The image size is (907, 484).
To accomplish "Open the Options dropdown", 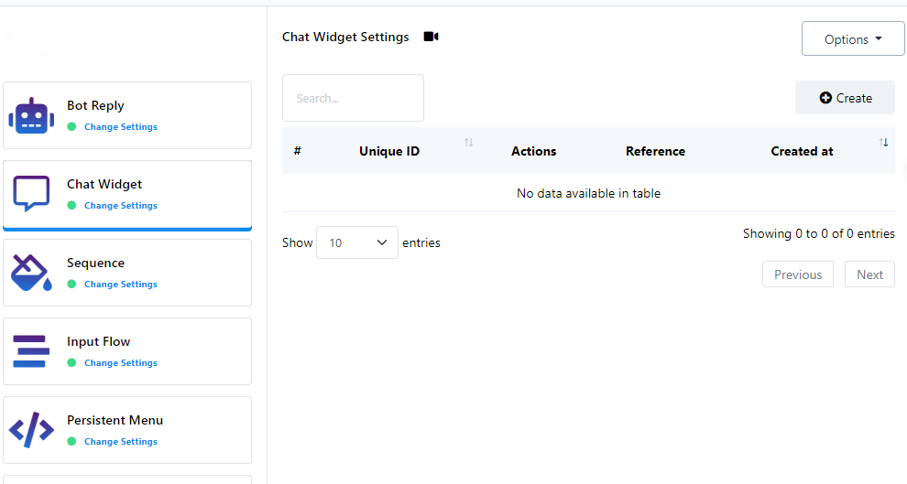I will (852, 39).
